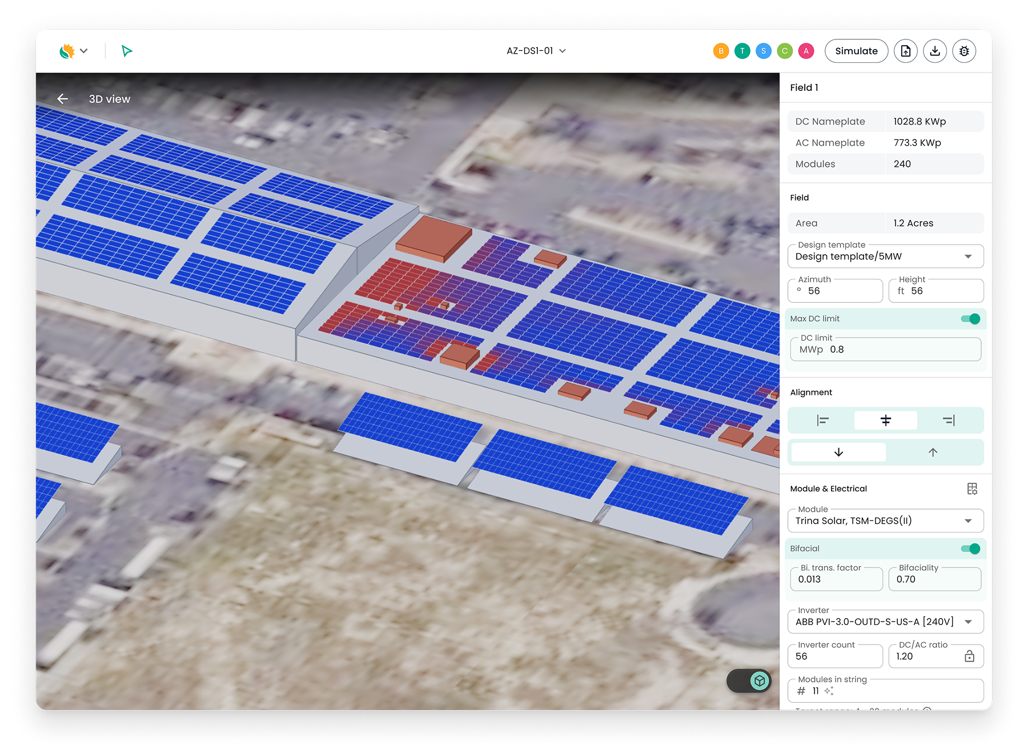
Task: Turn off the Bifacial switch
Action: (x=970, y=548)
